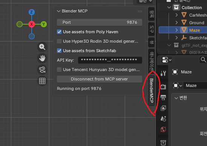Open the Output properties printer icon
The image size is (207, 146).
point(163,98)
